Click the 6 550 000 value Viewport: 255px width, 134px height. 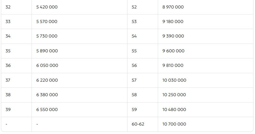pyautogui.click(x=47, y=109)
